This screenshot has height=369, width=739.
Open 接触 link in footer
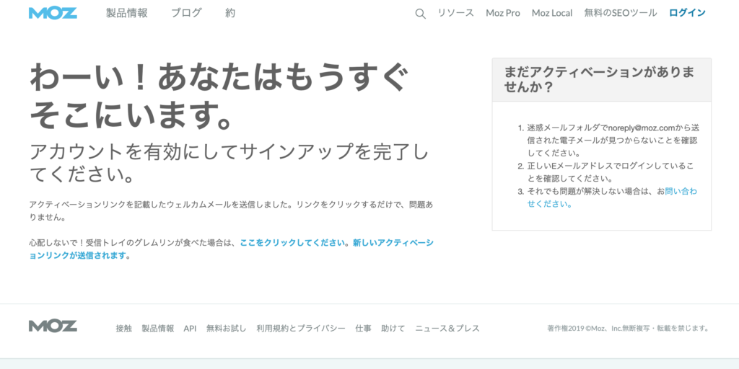[123, 329]
